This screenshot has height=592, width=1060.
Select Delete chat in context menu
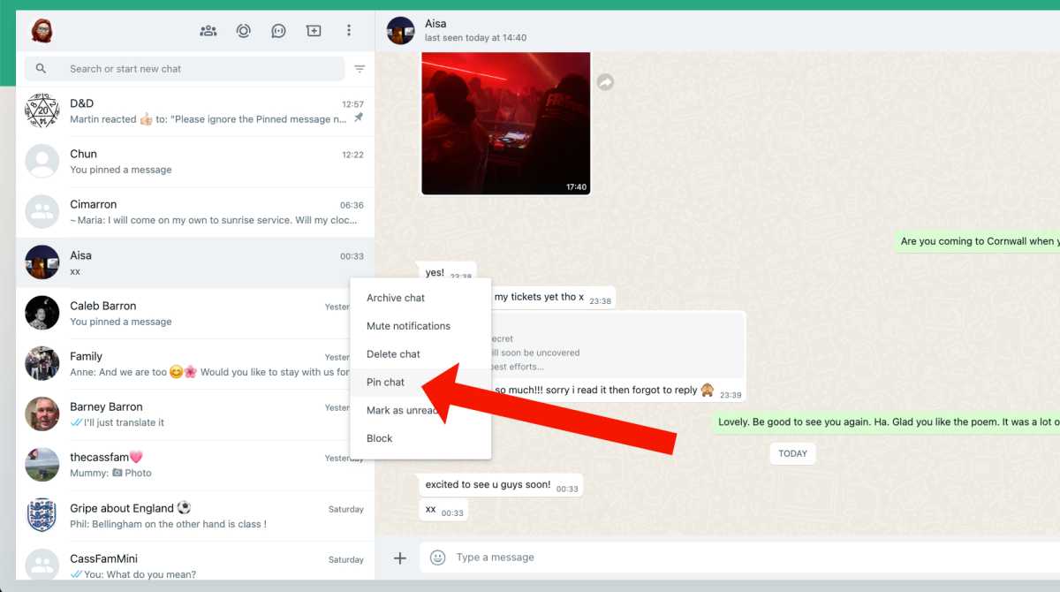(420, 354)
